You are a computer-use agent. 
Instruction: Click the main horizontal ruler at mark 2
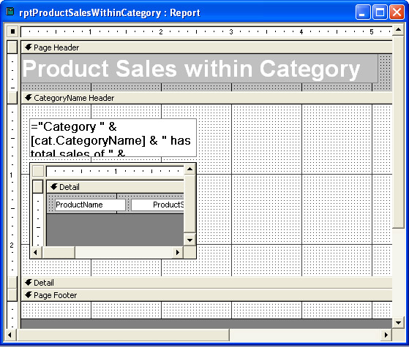point(161,32)
